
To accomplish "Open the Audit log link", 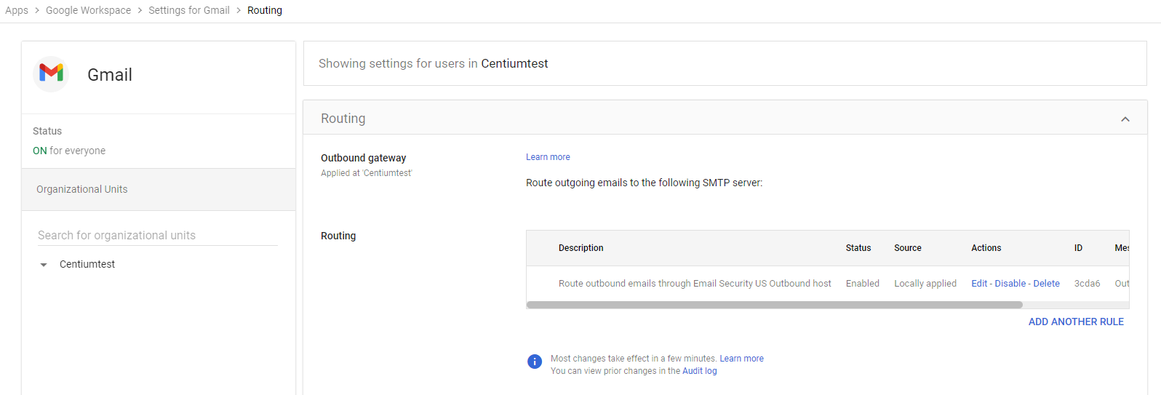I will [x=699, y=371].
